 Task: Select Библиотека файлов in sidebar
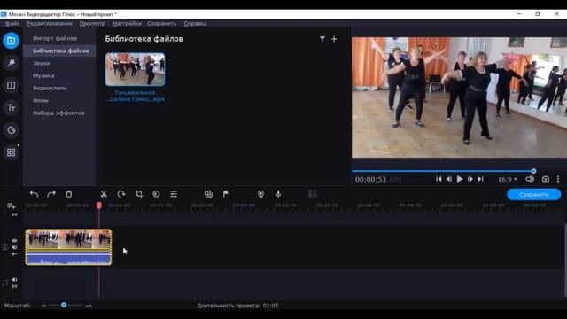pos(59,51)
